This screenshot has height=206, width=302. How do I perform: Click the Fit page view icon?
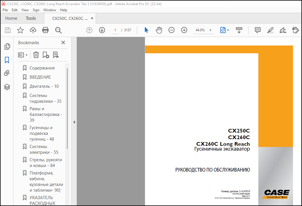[223, 30]
